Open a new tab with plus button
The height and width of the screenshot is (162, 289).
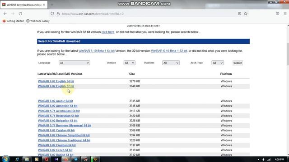coord(52,5)
